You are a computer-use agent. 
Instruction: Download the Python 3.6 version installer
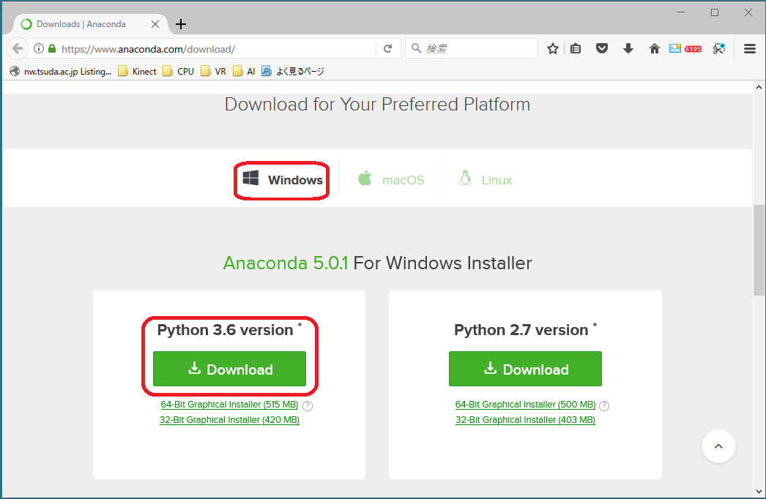(229, 369)
